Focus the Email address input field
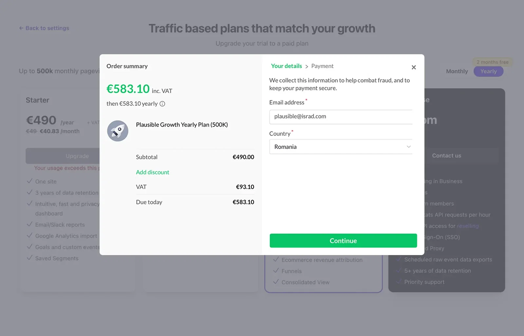This screenshot has height=336, width=524. [x=341, y=117]
